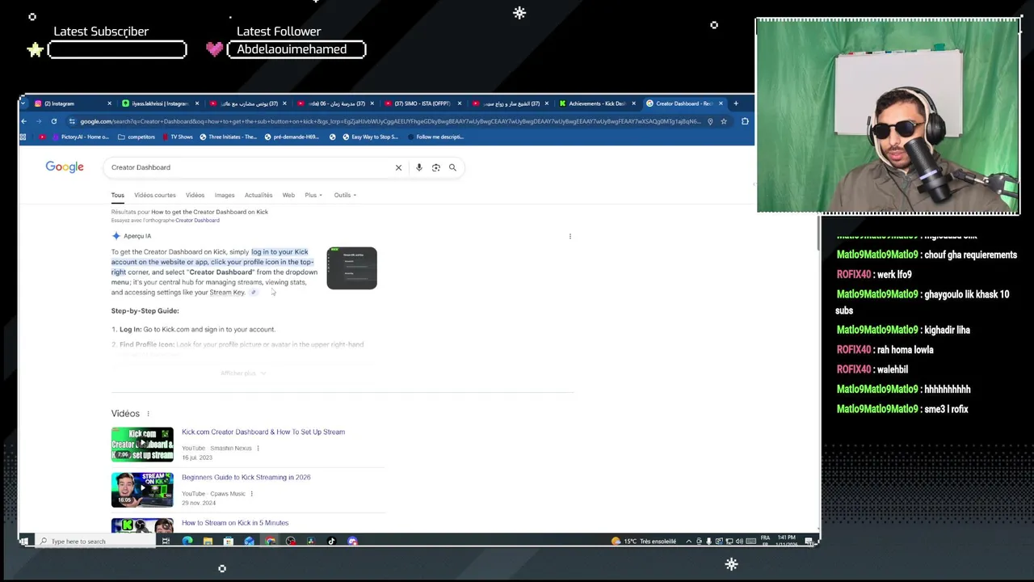This screenshot has height=582, width=1034.
Task: Click into the Google search input field
Action: (249, 167)
